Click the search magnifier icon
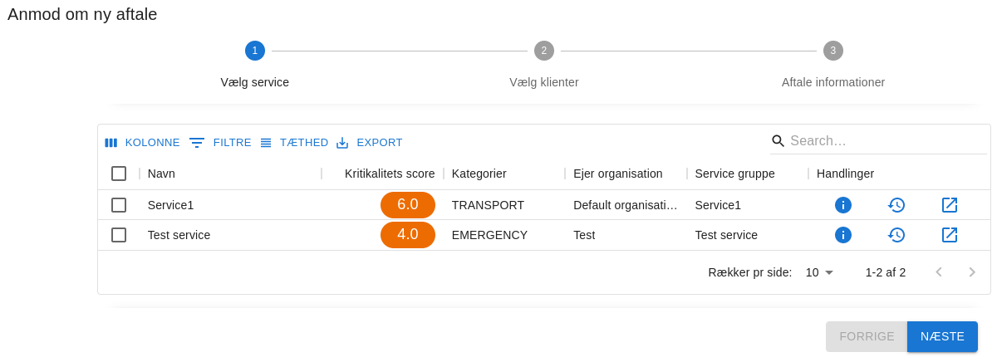 pos(778,141)
